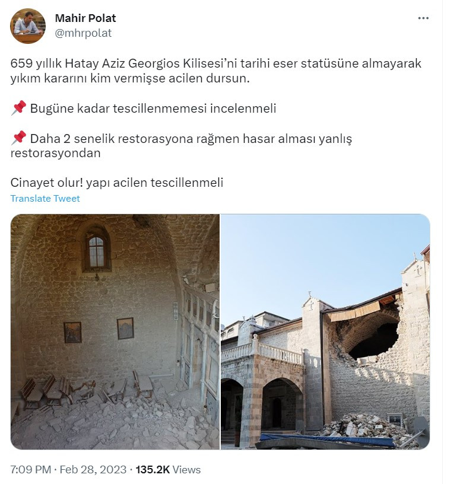This screenshot has width=457, height=484.
Task: Click the @mhrpolat handle
Action: pyautogui.click(x=83, y=33)
